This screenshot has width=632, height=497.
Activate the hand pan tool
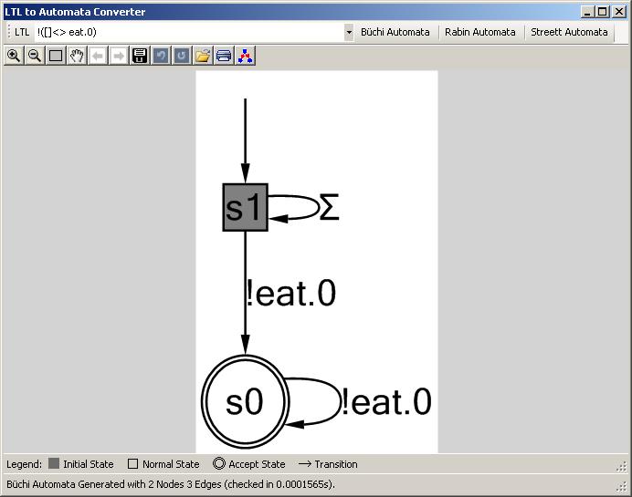(x=77, y=56)
